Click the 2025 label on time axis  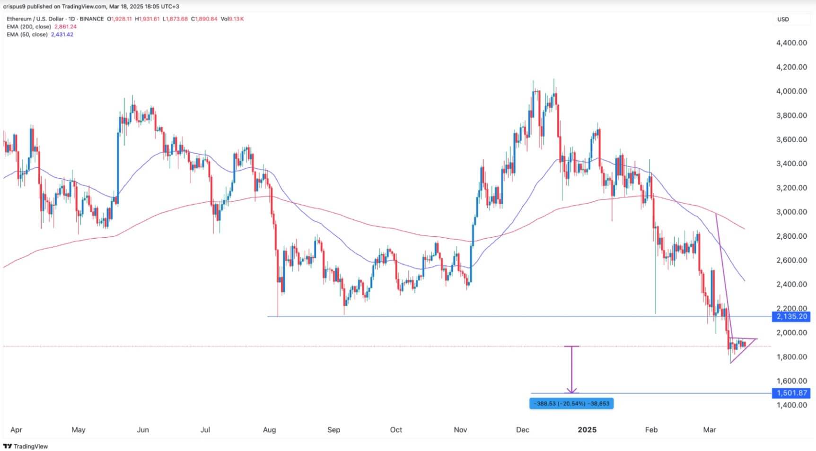coord(587,430)
